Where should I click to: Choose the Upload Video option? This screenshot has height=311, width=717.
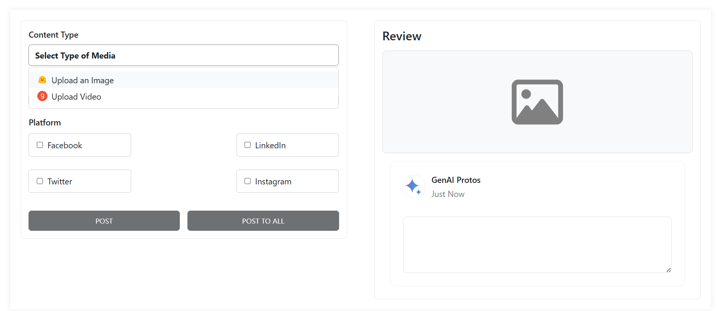click(x=184, y=97)
